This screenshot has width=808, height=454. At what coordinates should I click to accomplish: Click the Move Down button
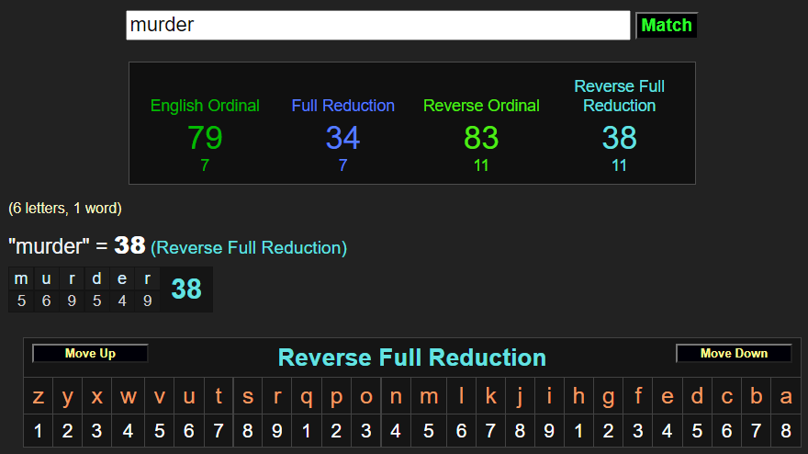734,354
